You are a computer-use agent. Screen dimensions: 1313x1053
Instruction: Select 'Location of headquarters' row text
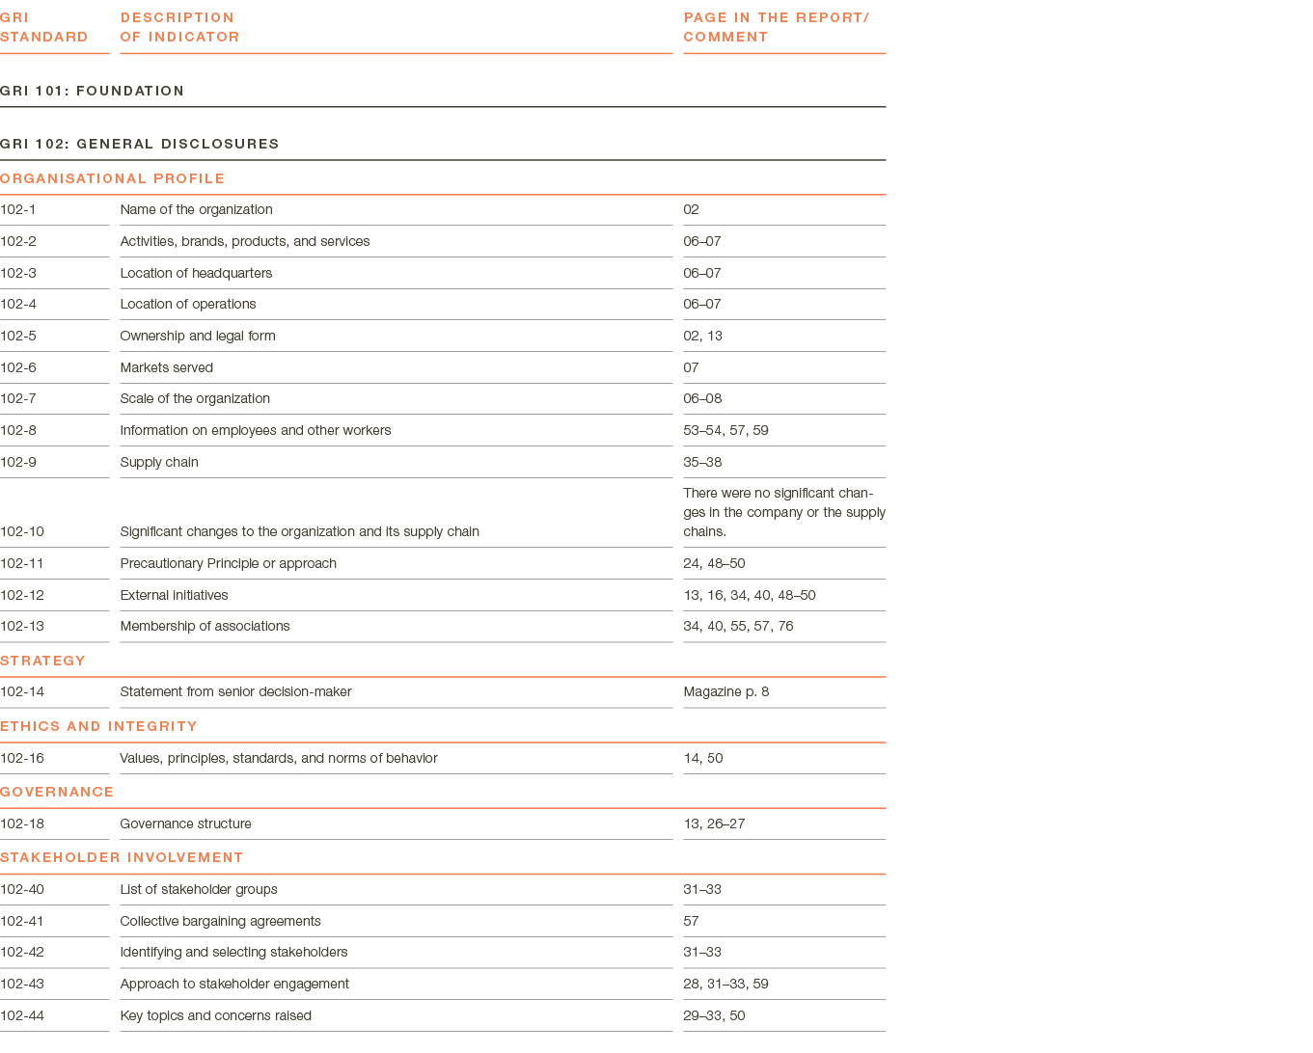[196, 273]
